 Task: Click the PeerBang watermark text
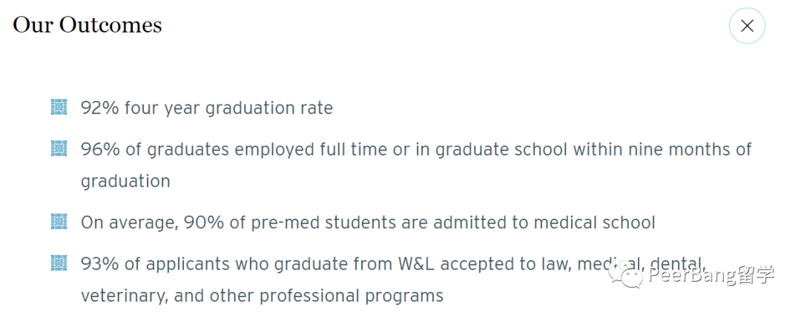click(711, 276)
